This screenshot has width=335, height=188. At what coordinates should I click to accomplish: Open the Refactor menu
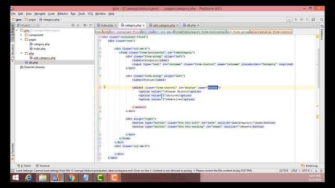(62, 14)
